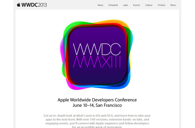
Task: Open the Tickets nav item
Action: point(161,5)
